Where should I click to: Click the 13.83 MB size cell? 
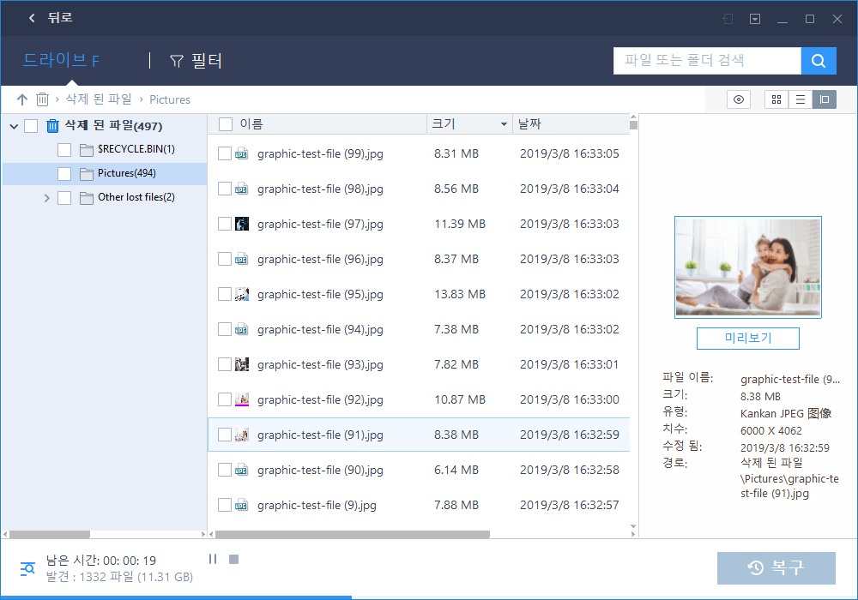(x=460, y=294)
